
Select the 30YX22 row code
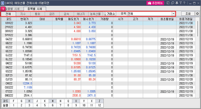[x=9, y=31]
